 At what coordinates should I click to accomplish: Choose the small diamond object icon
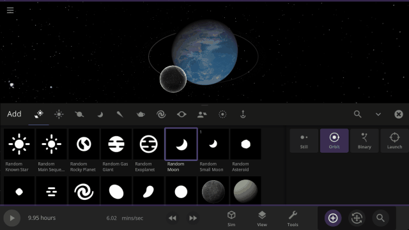click(19, 190)
